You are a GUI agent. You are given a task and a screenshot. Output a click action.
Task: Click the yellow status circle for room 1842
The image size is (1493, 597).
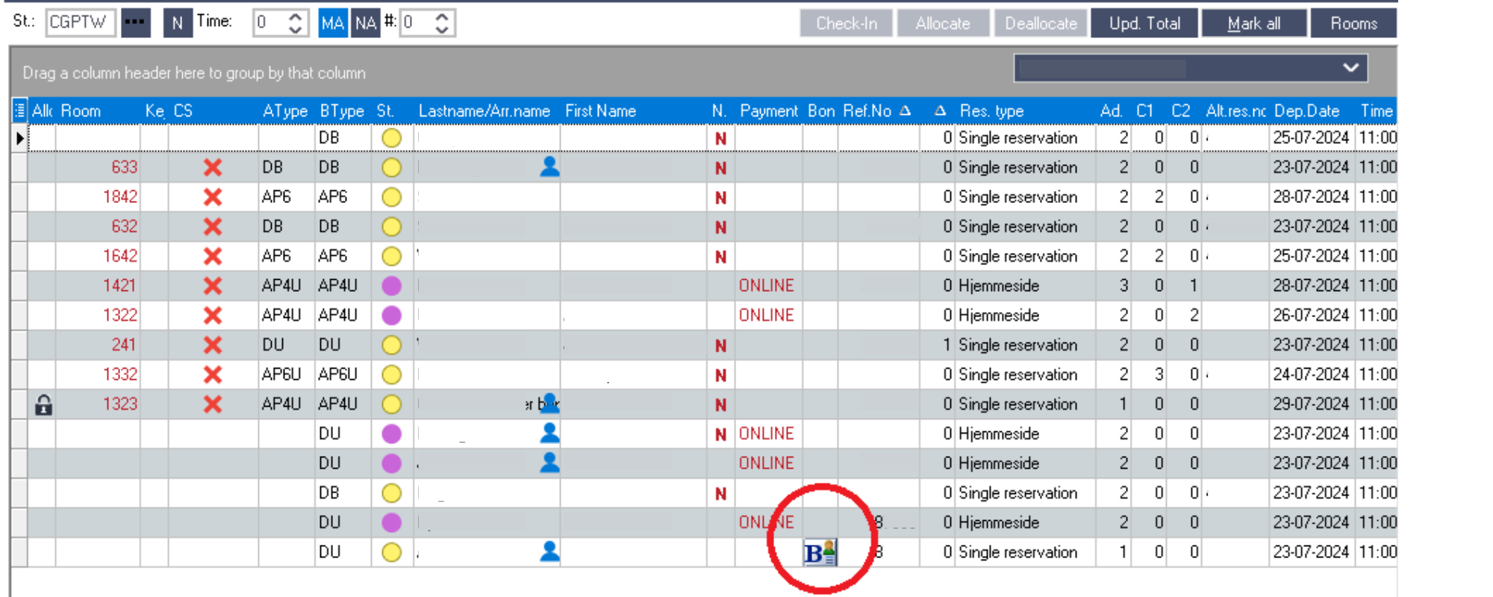pyautogui.click(x=391, y=197)
